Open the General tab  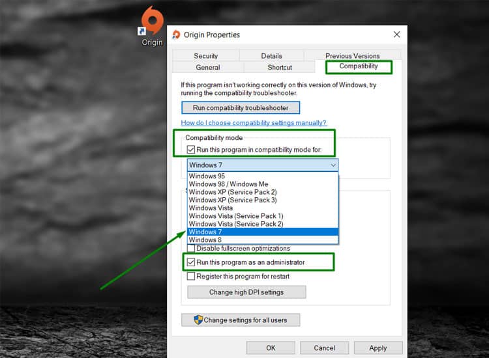pyautogui.click(x=208, y=67)
